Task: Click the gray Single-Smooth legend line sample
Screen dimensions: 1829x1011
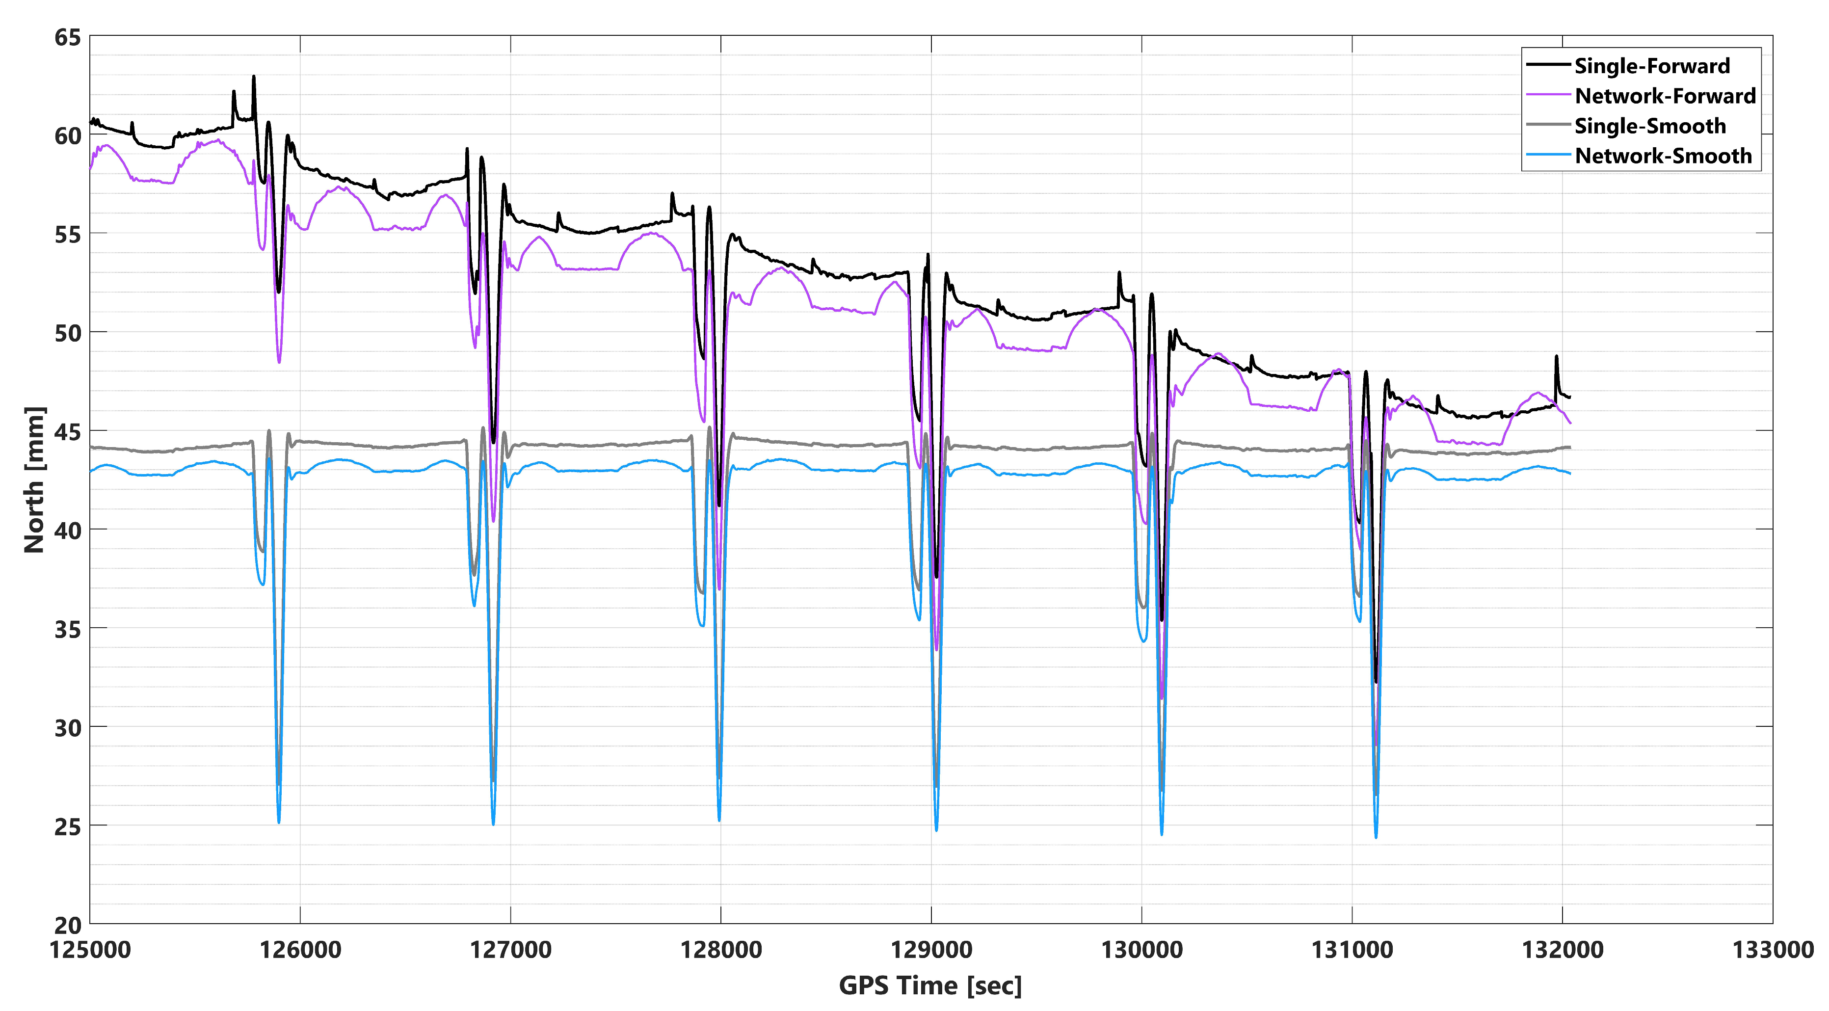Action: [x=1548, y=124]
